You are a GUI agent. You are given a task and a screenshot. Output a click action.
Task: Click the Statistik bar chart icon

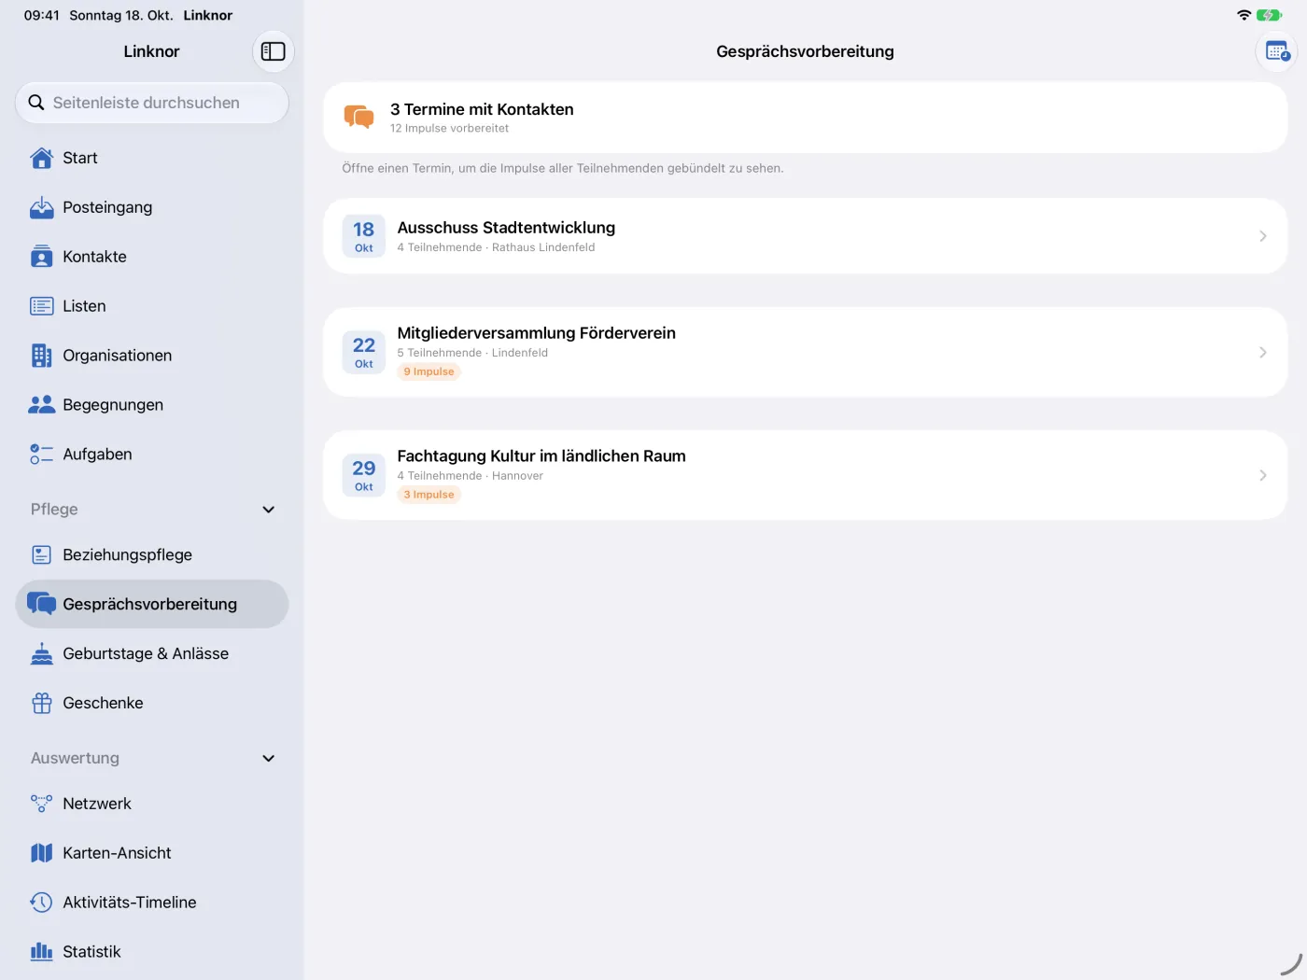coord(42,952)
